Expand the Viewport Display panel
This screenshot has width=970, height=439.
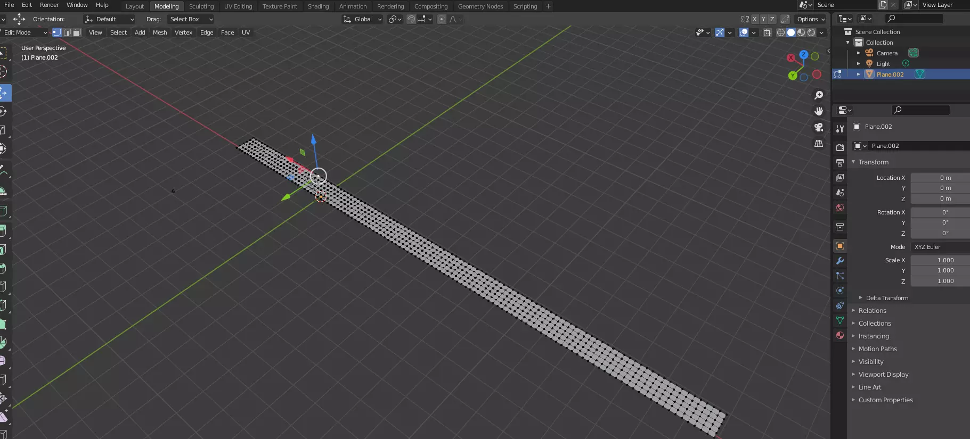pos(883,375)
